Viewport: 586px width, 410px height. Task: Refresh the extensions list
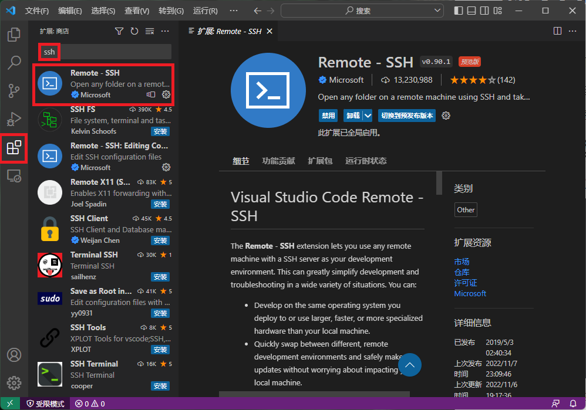(x=134, y=31)
